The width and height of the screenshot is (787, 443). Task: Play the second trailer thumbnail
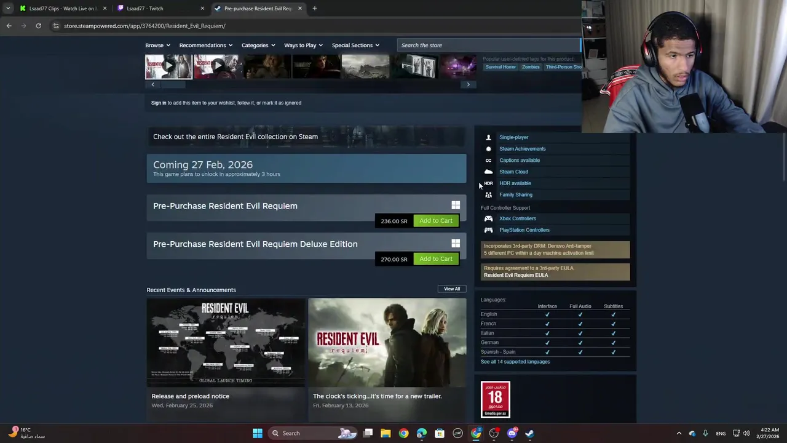click(216, 66)
